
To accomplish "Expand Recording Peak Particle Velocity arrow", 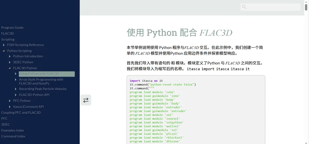I will [16, 89].
